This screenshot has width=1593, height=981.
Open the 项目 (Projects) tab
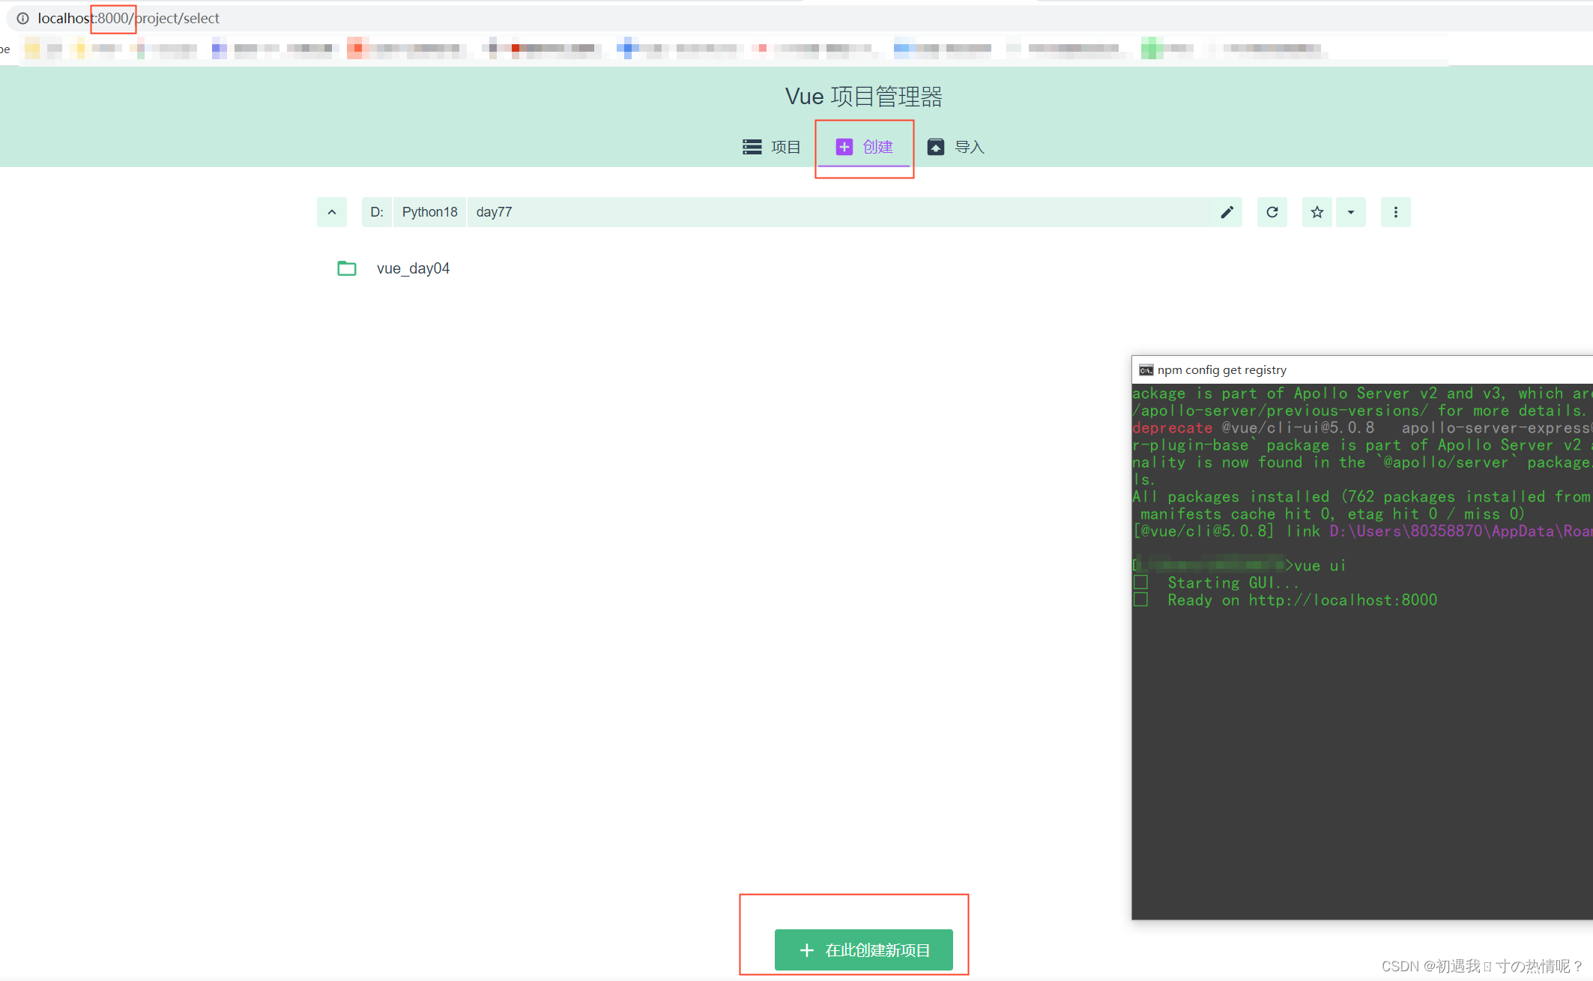click(771, 147)
